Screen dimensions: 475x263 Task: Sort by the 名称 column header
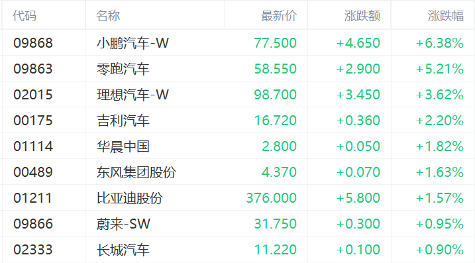pos(108,16)
